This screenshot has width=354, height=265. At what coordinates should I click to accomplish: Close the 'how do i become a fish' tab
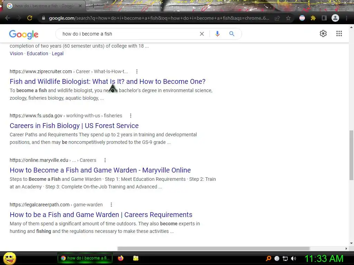(80, 6)
